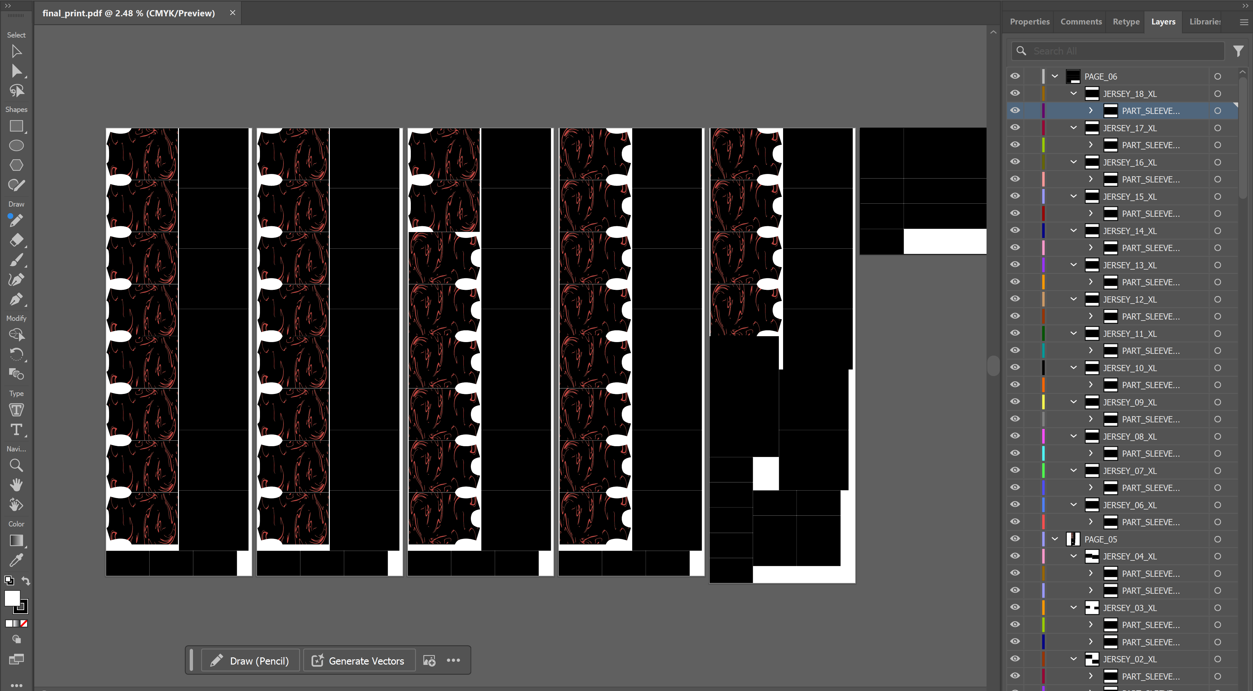Collapse the JERSEY_11_XL sublayer
Screen dimensions: 1253x691
[x=1073, y=334]
